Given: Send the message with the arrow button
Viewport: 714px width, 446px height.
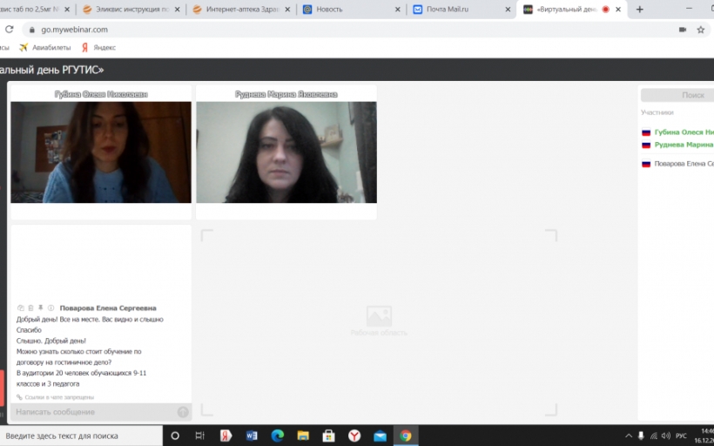Looking at the screenshot, I should tap(183, 412).
